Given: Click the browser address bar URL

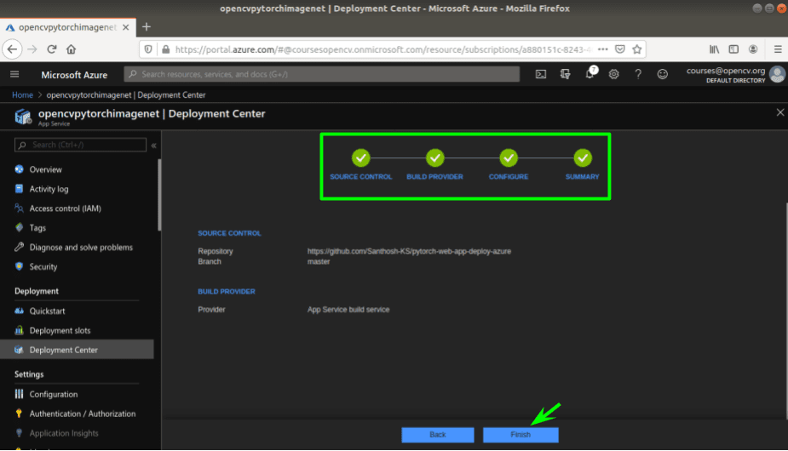Looking at the screenshot, I should (x=383, y=49).
